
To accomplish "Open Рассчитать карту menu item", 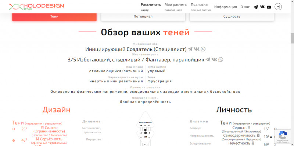I will (x=151, y=7).
